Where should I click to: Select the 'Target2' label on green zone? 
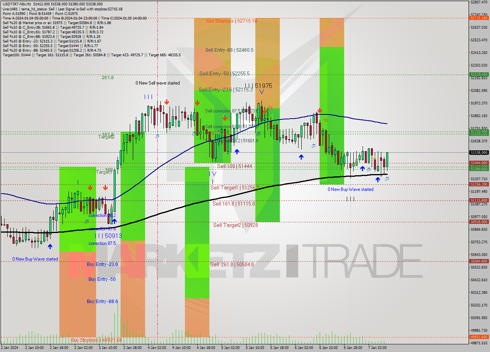tap(106, 137)
